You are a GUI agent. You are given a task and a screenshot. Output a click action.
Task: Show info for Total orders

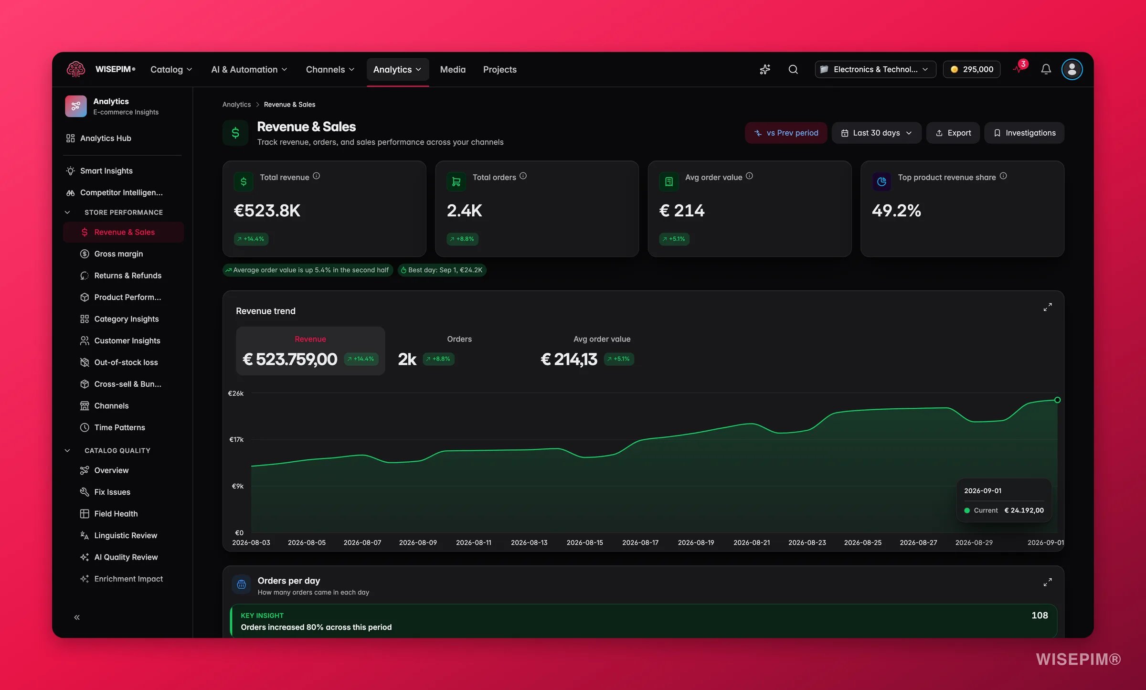[x=523, y=176]
